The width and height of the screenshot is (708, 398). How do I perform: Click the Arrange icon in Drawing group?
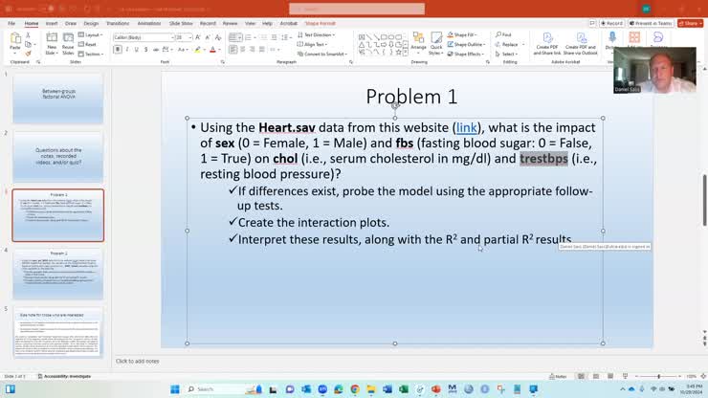(x=419, y=42)
